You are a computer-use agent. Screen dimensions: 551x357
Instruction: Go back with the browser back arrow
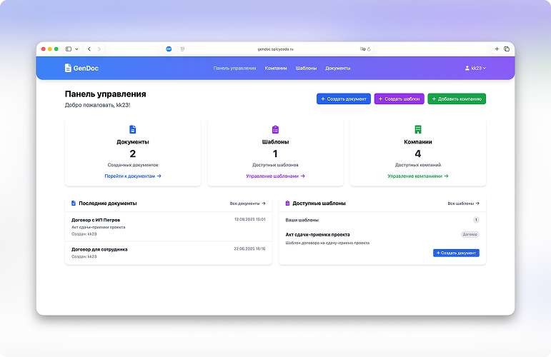click(x=89, y=49)
